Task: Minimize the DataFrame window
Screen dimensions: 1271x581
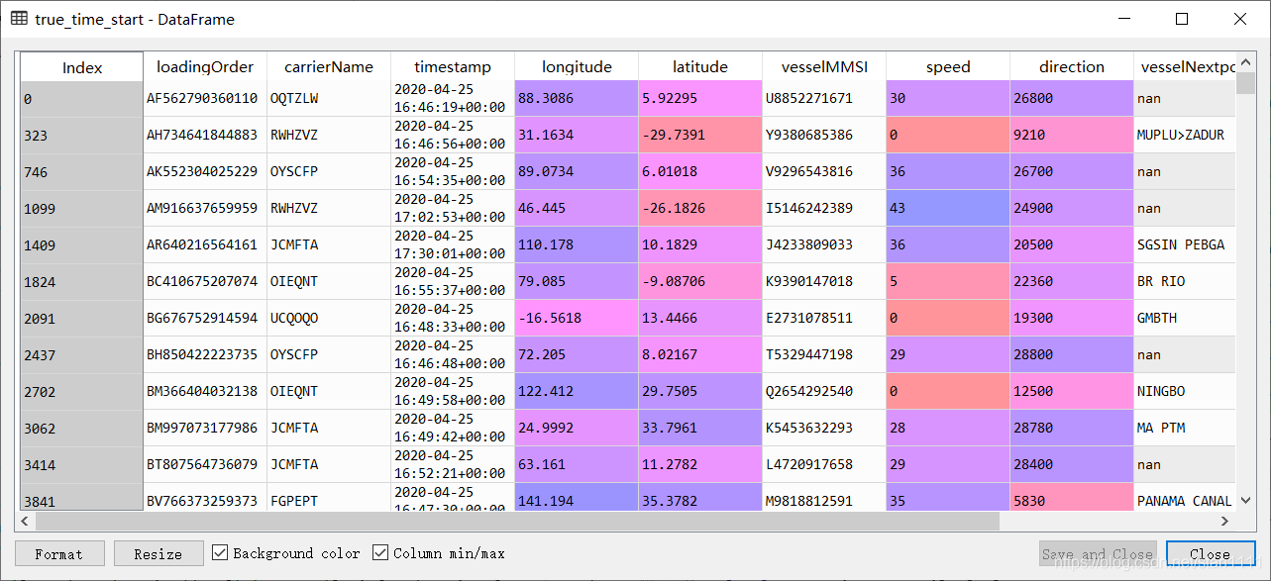Action: [x=1123, y=19]
